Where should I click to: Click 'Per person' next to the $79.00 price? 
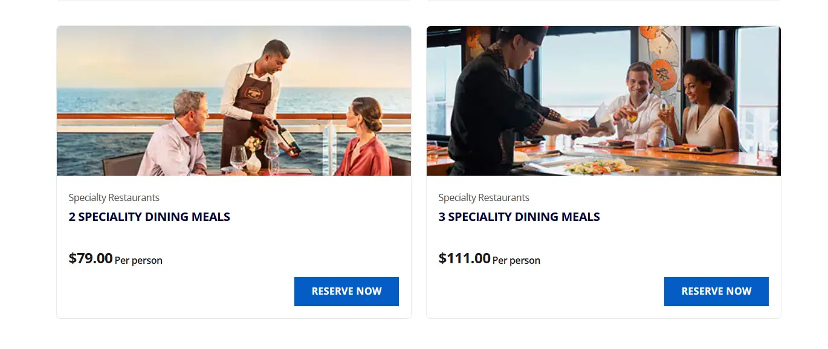click(x=138, y=261)
